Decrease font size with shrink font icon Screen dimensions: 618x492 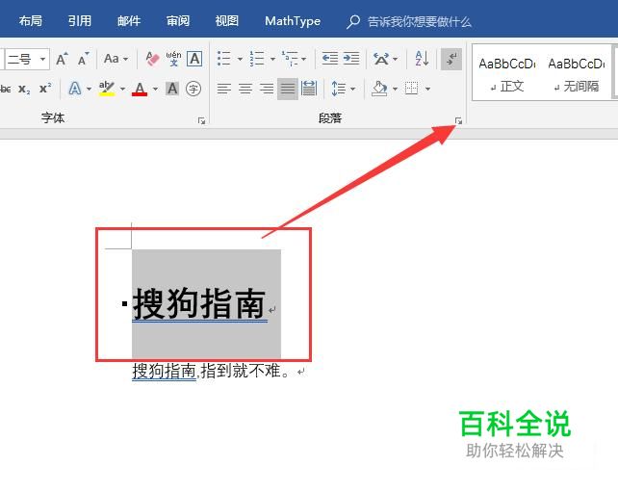pyautogui.click(x=83, y=59)
